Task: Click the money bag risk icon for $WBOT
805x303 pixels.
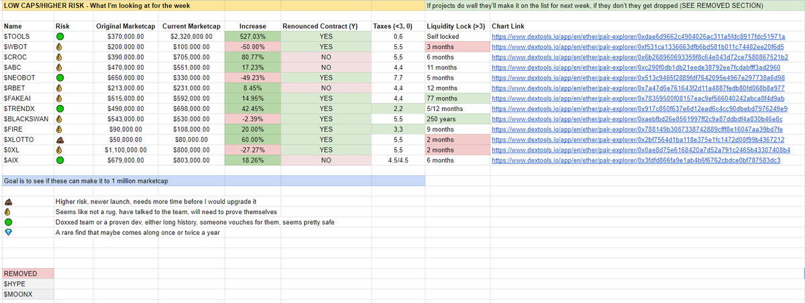Action: [x=60, y=47]
